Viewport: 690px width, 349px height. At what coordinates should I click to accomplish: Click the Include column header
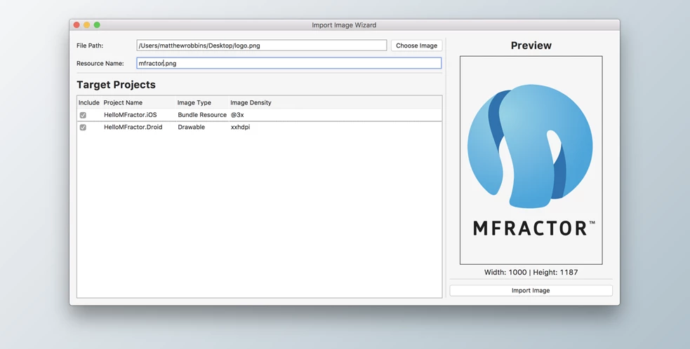(x=89, y=102)
